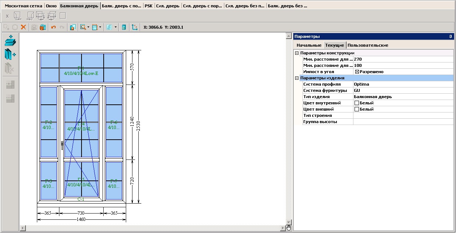Open the glass filling dropdown arrow
Image resolution: width=456 pixels, height=233 pixels.
115,27
